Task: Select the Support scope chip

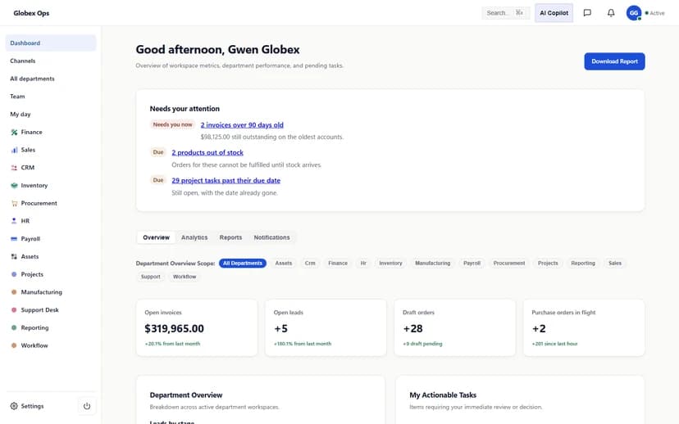Action: (x=151, y=277)
